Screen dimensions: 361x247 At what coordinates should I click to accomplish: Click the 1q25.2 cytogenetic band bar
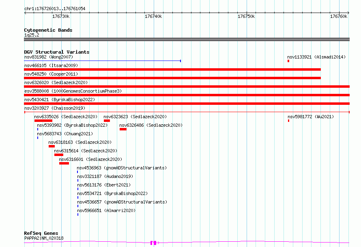coord(187,39)
